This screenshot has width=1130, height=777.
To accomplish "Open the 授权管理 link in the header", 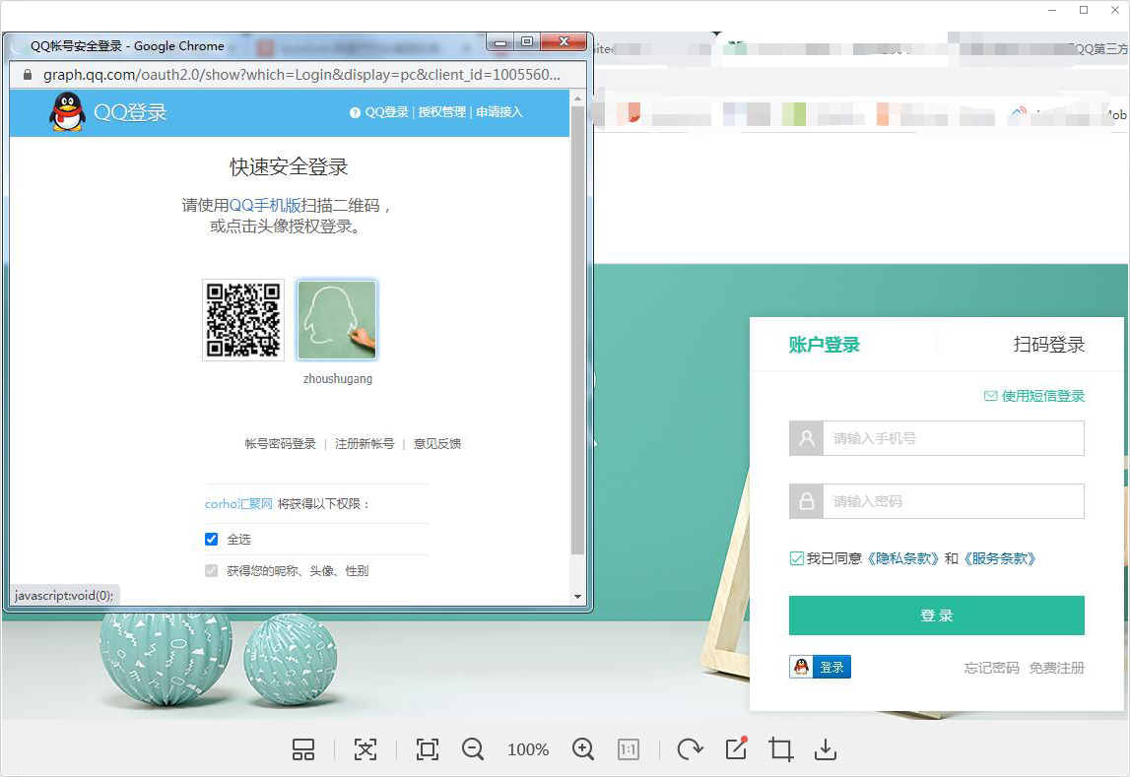I will (441, 112).
